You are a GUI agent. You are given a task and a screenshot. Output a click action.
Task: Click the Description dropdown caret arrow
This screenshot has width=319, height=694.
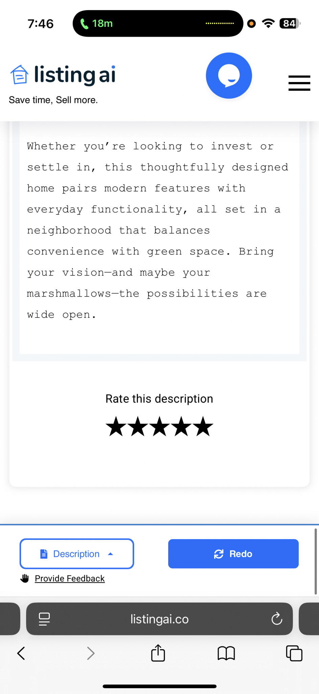(110, 554)
